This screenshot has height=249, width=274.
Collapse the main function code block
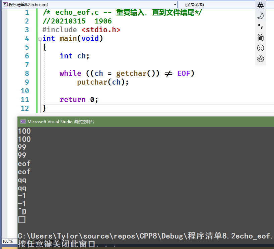point(40,39)
